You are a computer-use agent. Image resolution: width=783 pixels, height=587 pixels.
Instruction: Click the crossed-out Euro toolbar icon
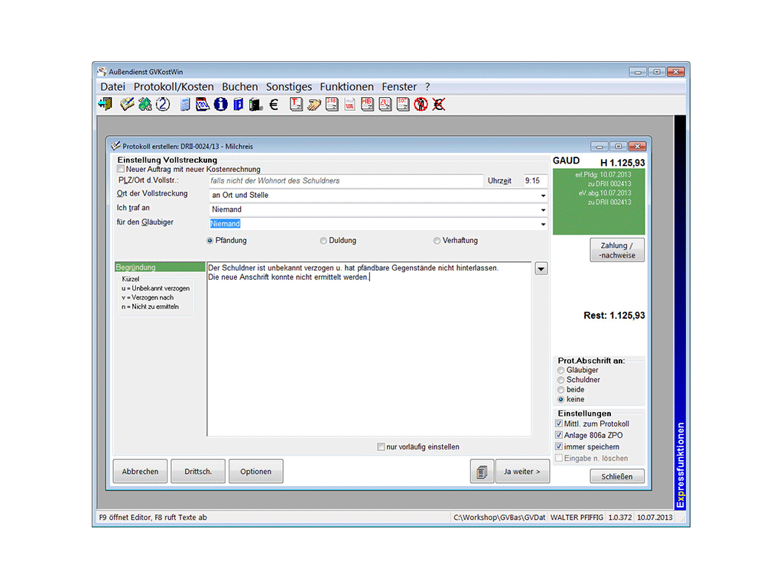[x=438, y=105]
